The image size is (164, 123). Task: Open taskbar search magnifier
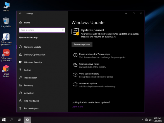pos(11,120)
